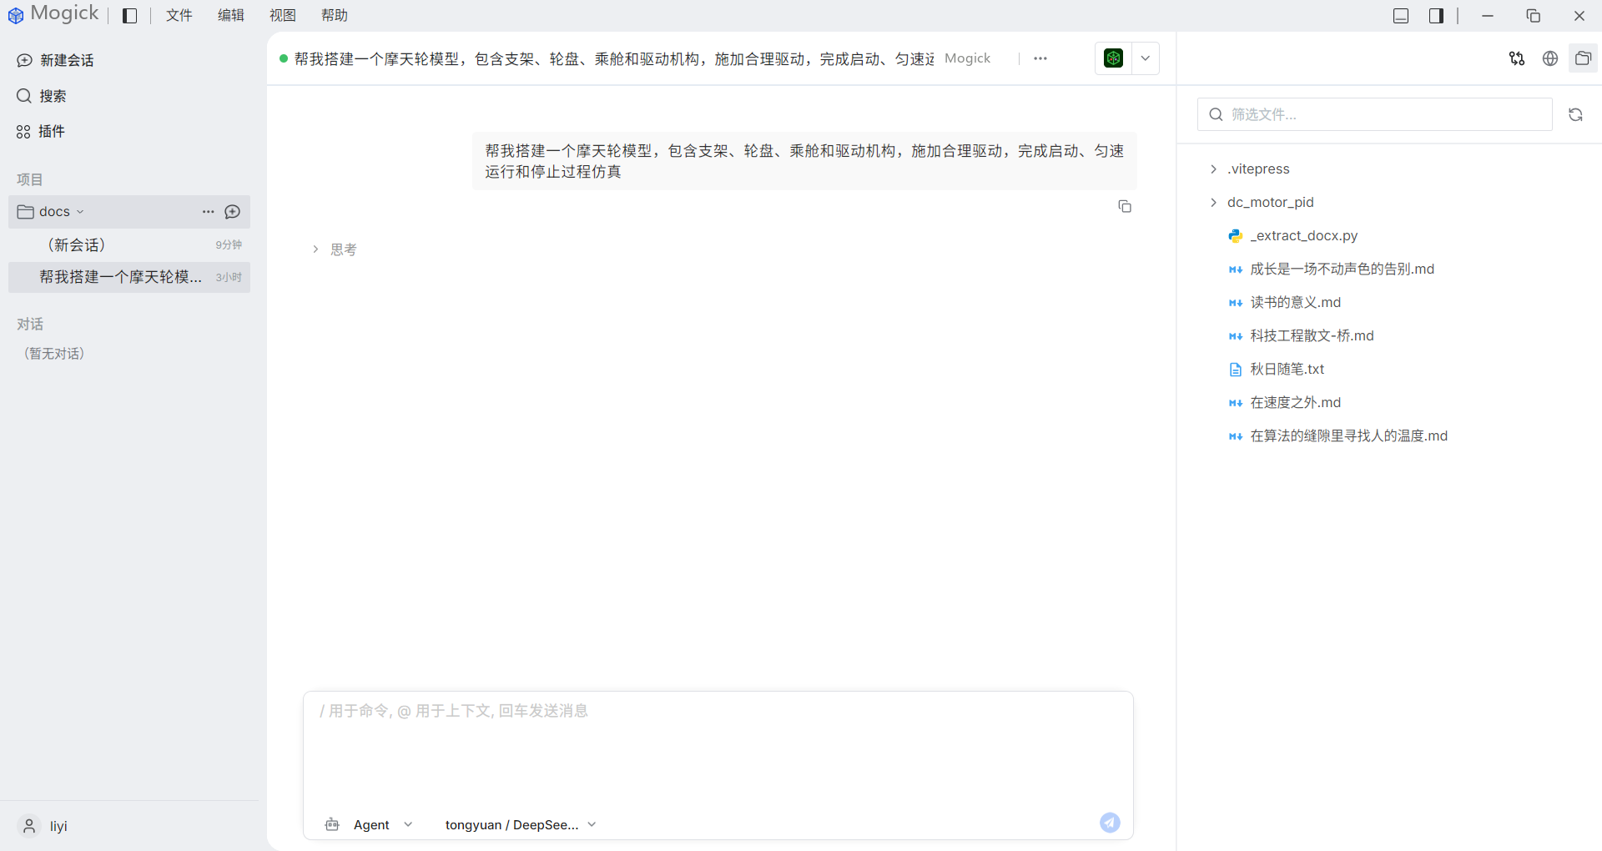The height and width of the screenshot is (851, 1602).
Task: Open the tongyuan / DeepSee... model selector
Action: pos(521,824)
